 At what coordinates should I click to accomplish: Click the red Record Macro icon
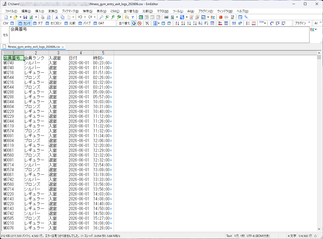tap(221, 17)
